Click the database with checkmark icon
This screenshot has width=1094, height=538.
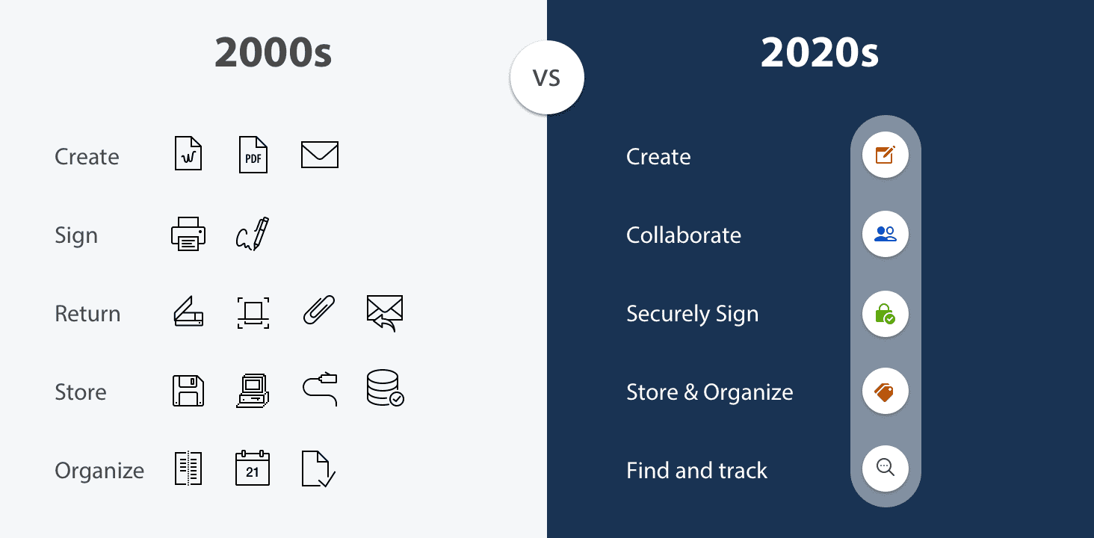click(385, 389)
